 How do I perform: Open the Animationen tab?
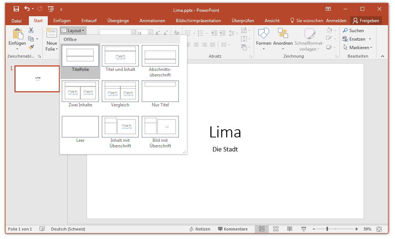(153, 21)
